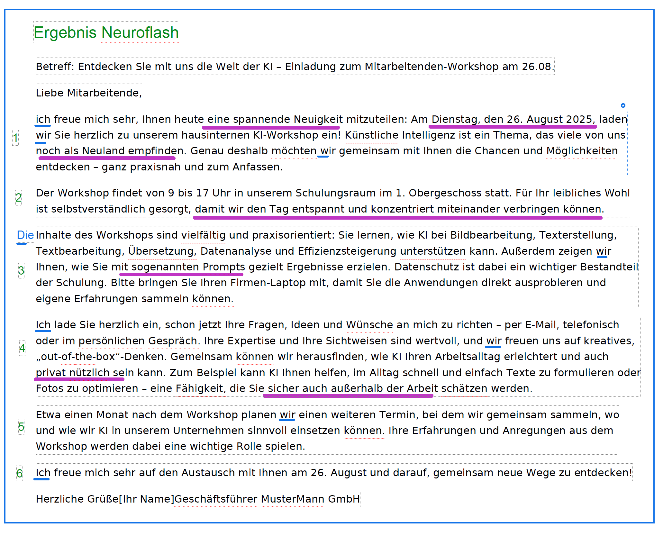The height and width of the screenshot is (536, 663).
Task: Click the blue word "Die" beside paragraph 3
Action: coord(25,235)
